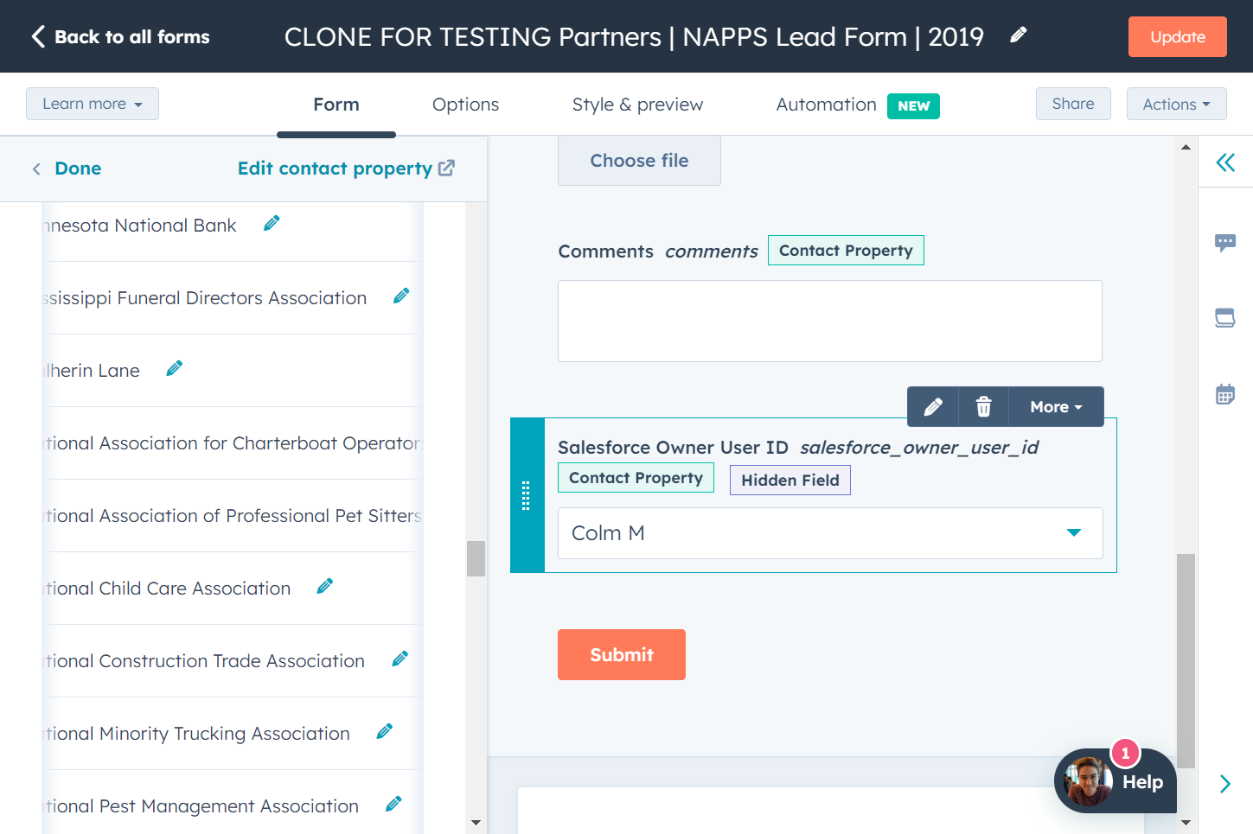Click the Hidden Field tag

coord(790,480)
